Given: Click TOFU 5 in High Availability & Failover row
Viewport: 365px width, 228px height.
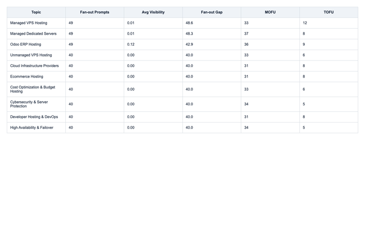Looking at the screenshot, I should click(x=304, y=128).
